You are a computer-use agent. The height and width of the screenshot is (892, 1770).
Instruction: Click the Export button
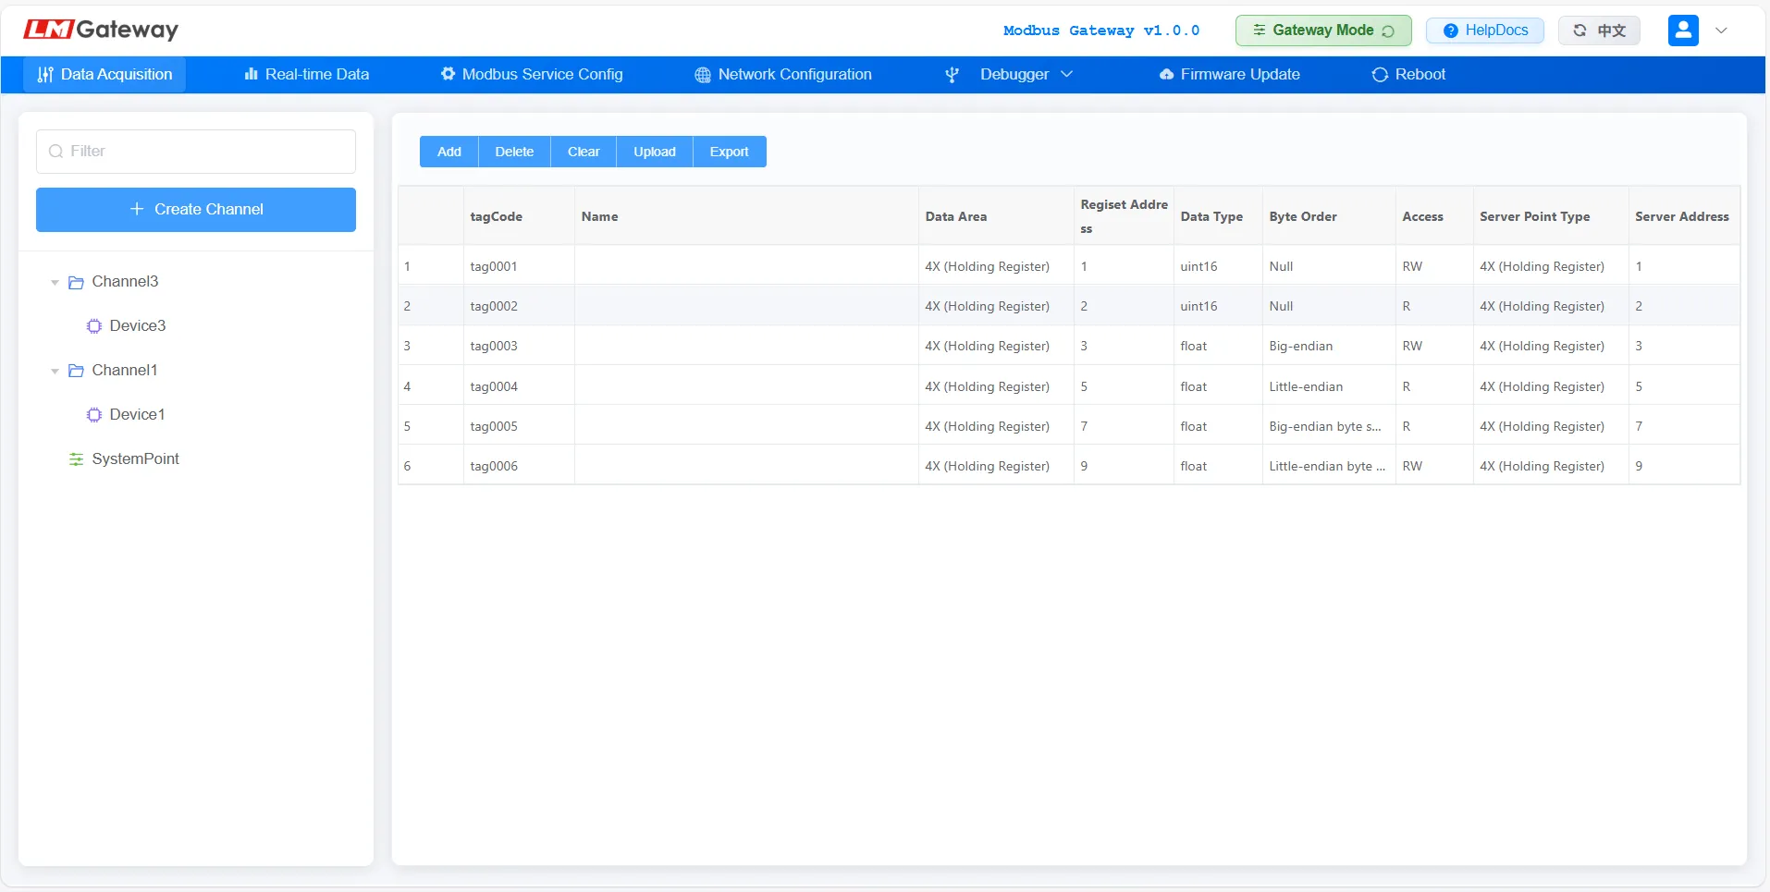(x=729, y=152)
